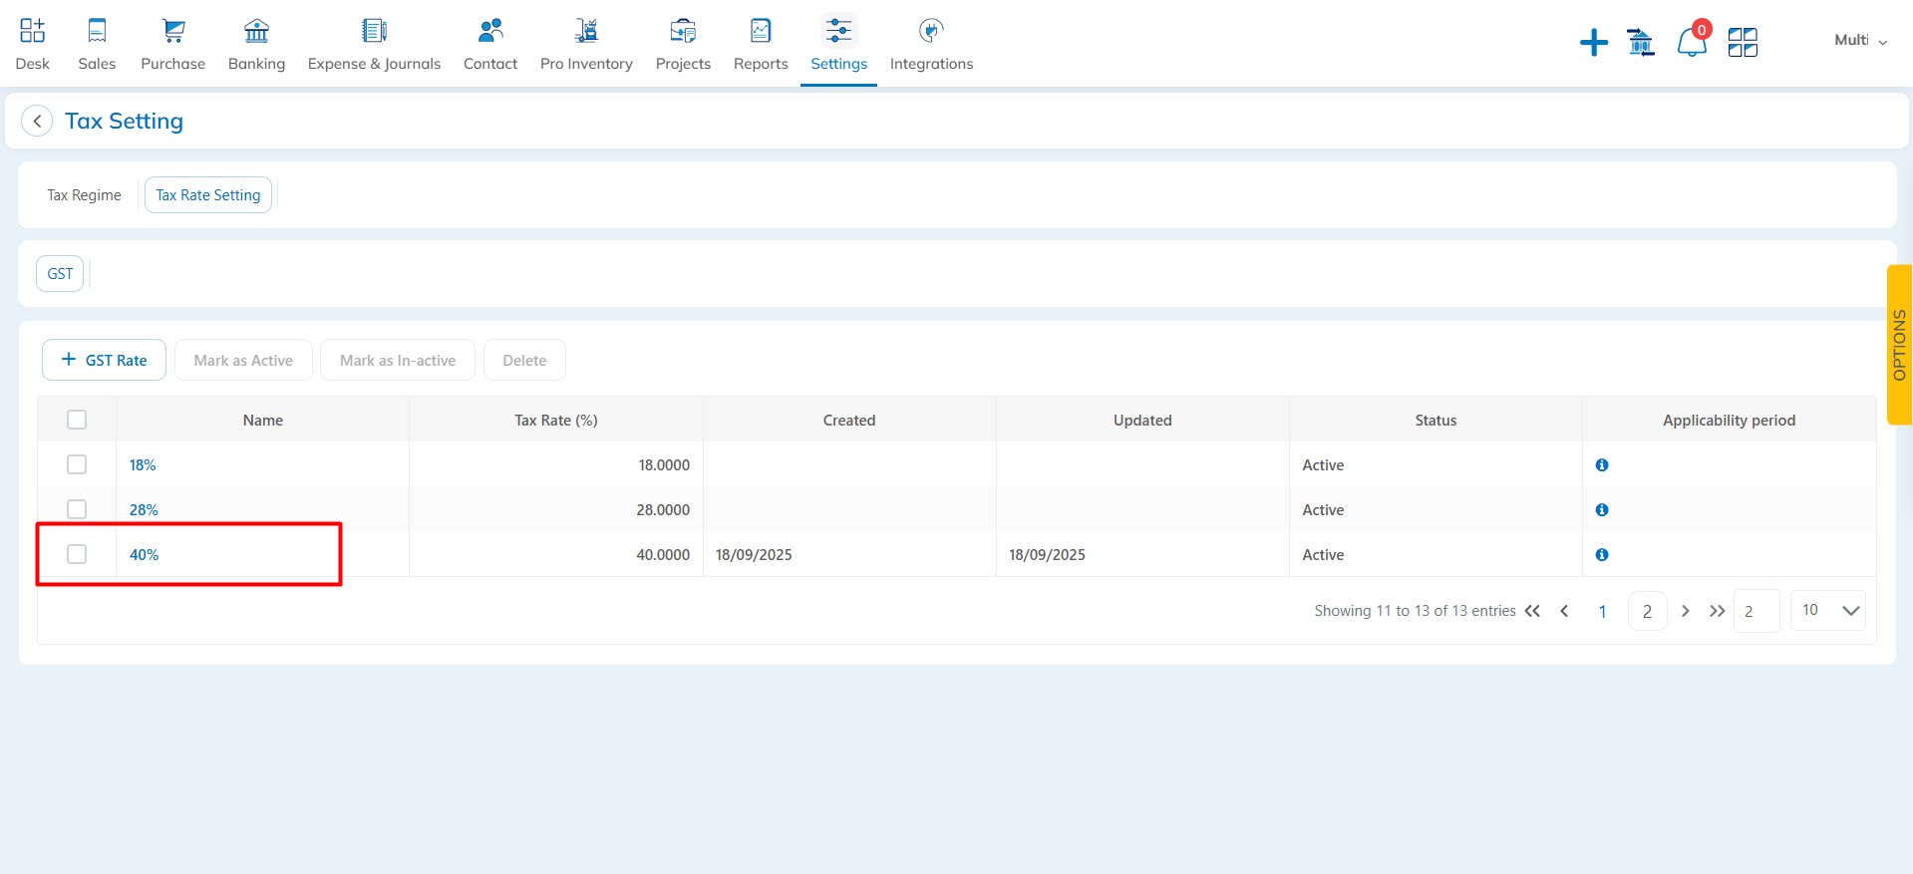Click info icon in the 40% row
The width and height of the screenshot is (1913, 874).
coord(1602,555)
